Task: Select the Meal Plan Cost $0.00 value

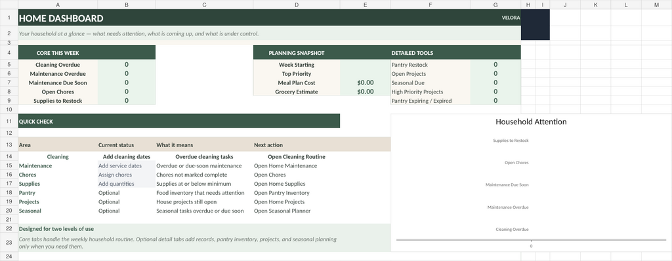Action: tap(365, 83)
